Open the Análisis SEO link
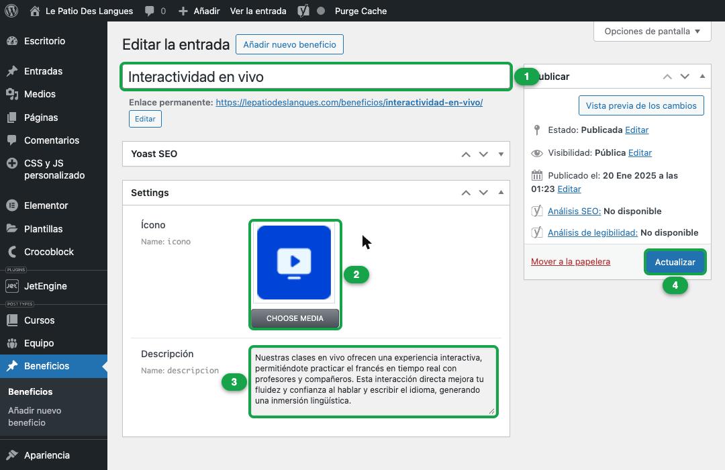 click(x=574, y=211)
